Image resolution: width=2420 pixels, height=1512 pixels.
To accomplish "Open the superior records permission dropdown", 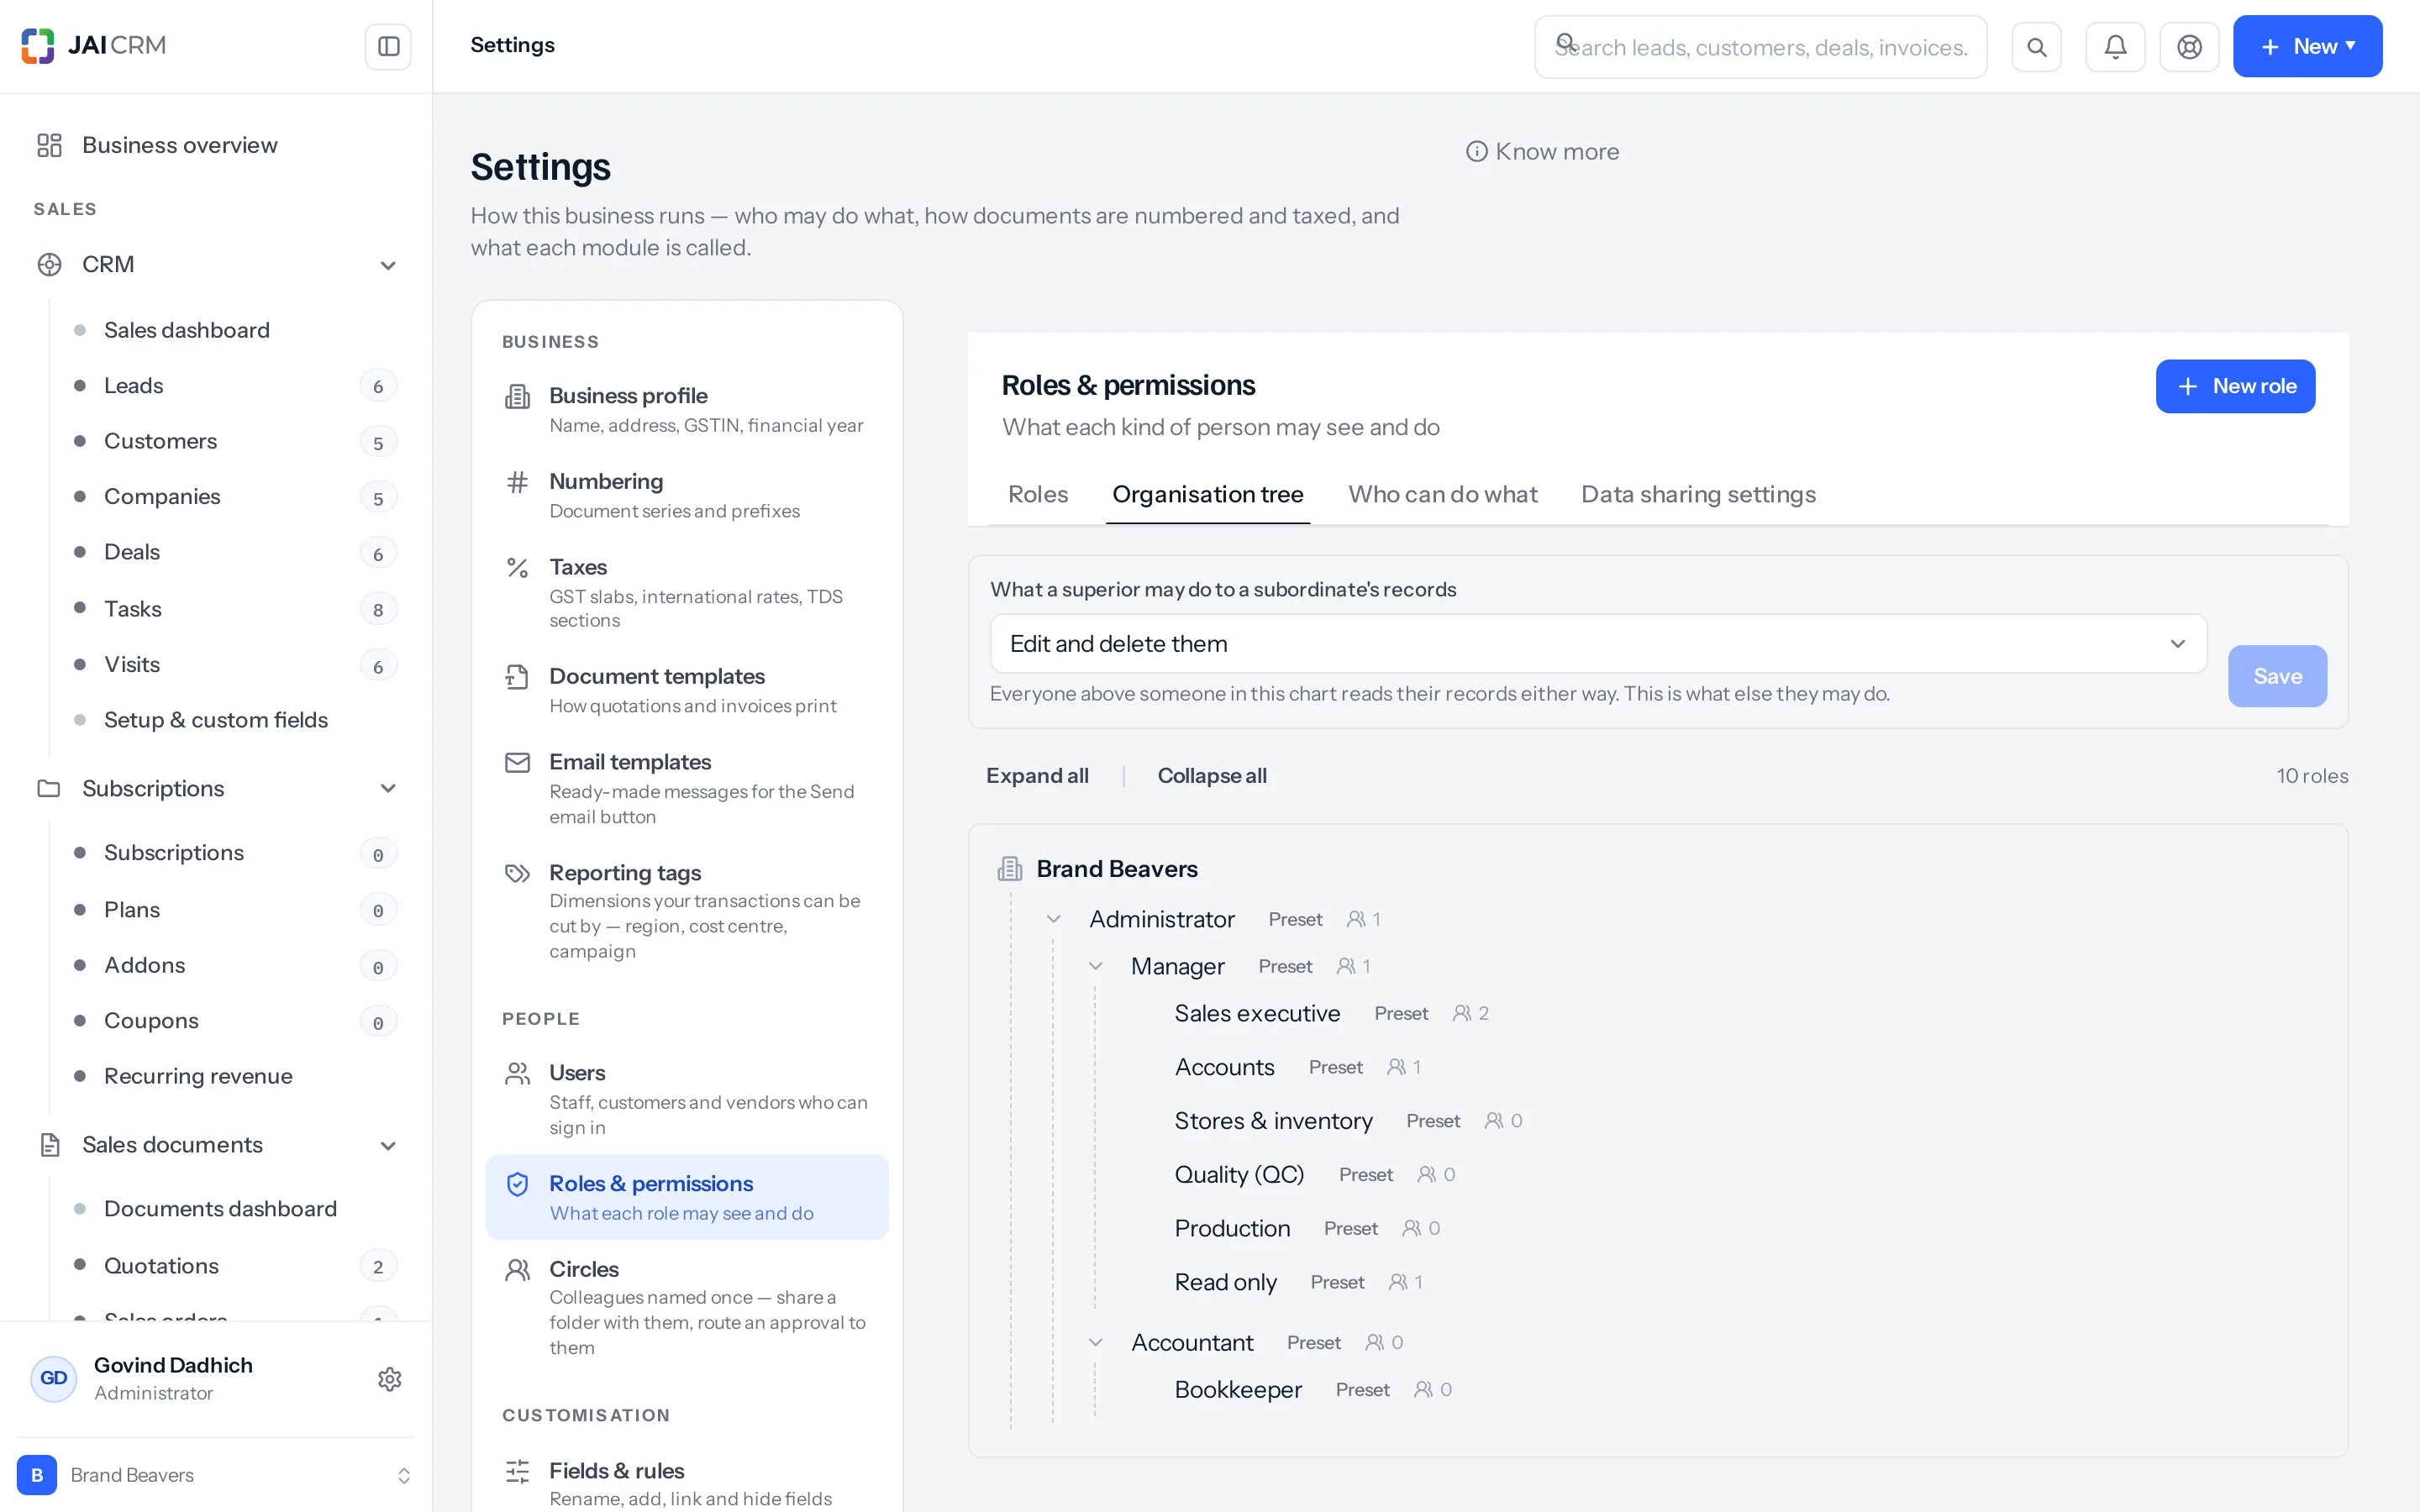I will pyautogui.click(x=1598, y=643).
